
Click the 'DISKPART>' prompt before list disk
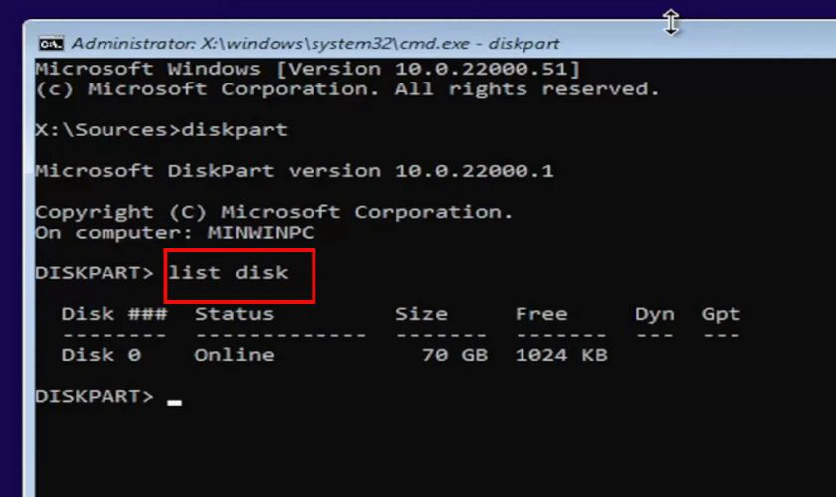point(95,273)
